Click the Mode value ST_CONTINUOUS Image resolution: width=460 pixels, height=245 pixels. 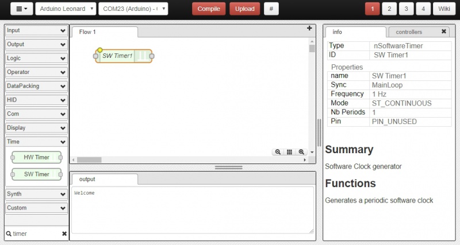401,103
